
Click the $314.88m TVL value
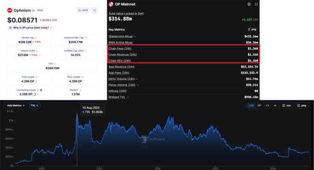pos(120,19)
